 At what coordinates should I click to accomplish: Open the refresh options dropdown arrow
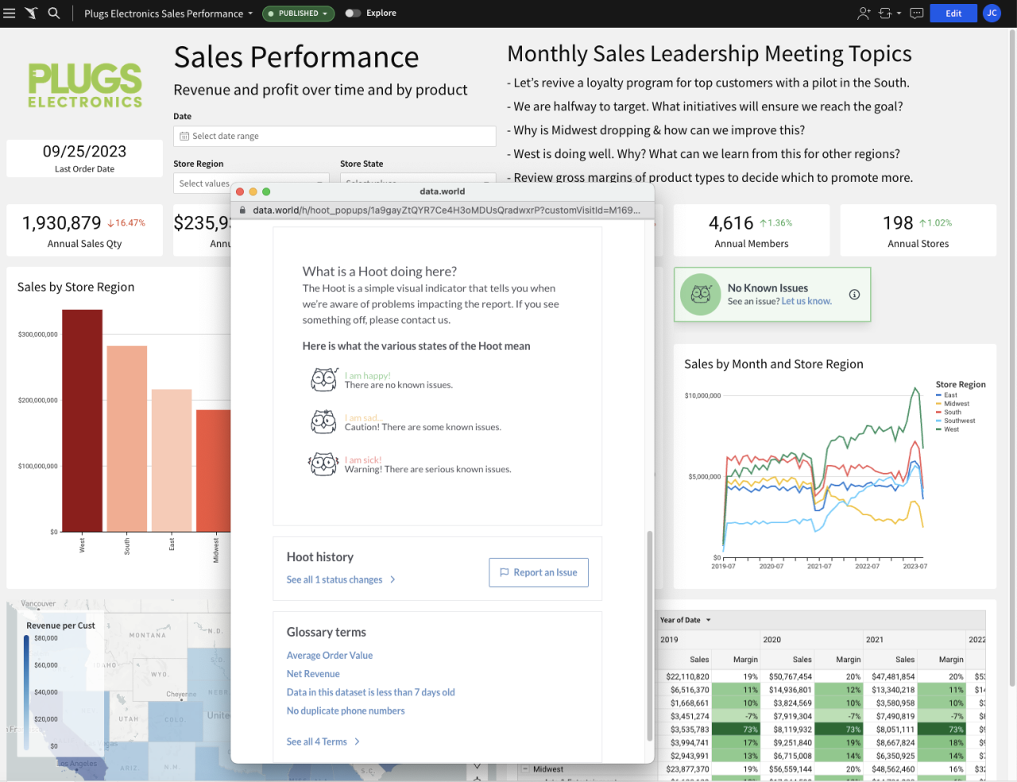[x=899, y=13]
